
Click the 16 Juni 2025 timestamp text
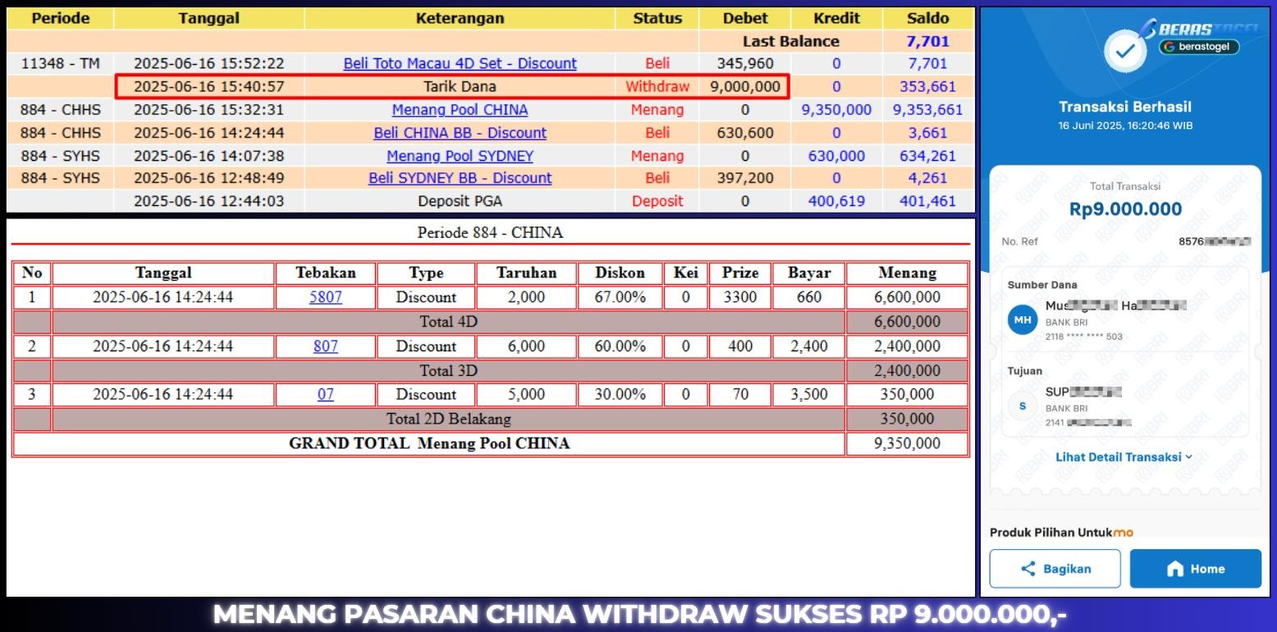point(1125,126)
